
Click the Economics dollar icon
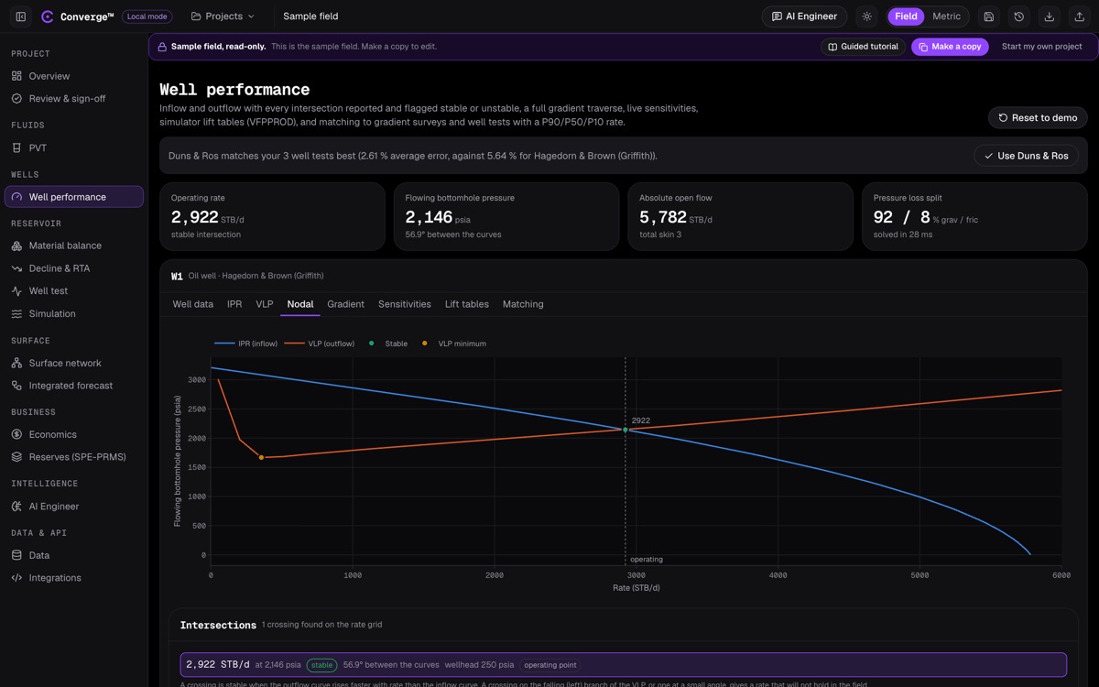[x=16, y=434]
